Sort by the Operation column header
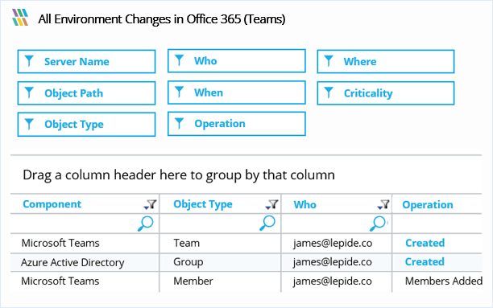The height and width of the screenshot is (308, 493). tap(428, 205)
